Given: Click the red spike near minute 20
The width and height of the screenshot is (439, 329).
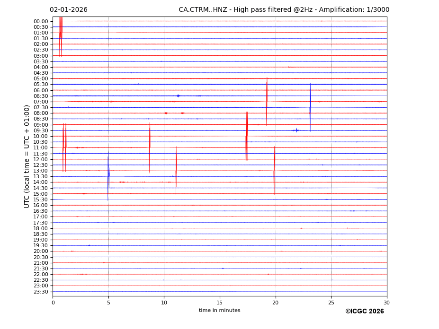Looking at the screenshot, I should click(x=274, y=169).
